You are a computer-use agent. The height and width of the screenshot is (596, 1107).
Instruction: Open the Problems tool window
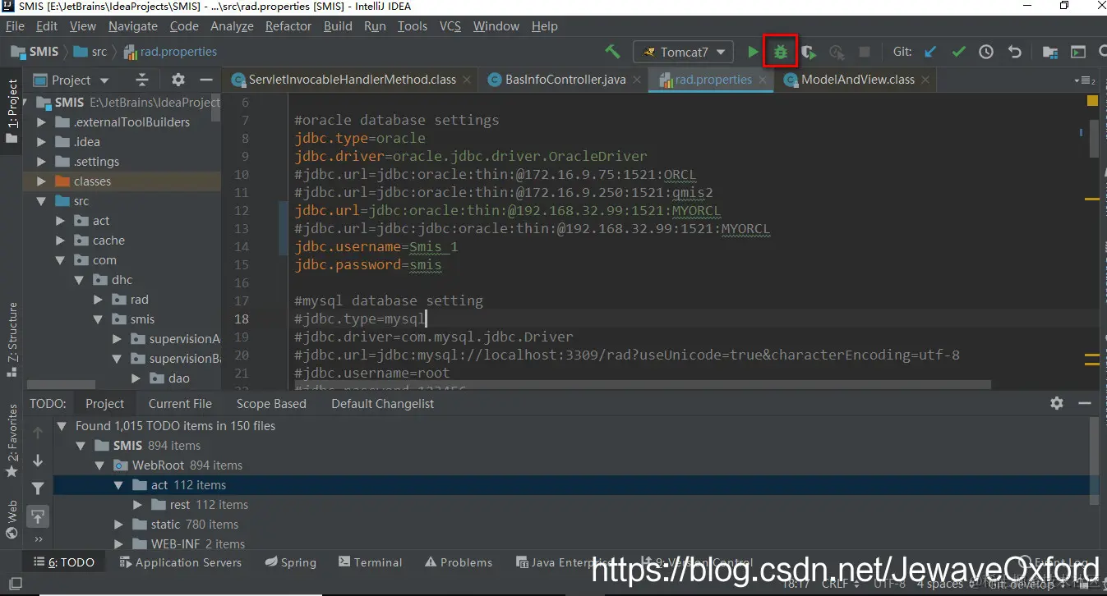459,562
